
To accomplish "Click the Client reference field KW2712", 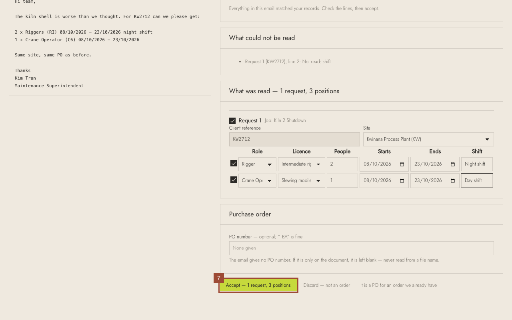I will (x=294, y=139).
